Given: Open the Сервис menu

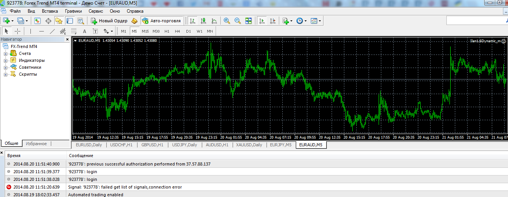Looking at the screenshot, I should [x=96, y=11].
